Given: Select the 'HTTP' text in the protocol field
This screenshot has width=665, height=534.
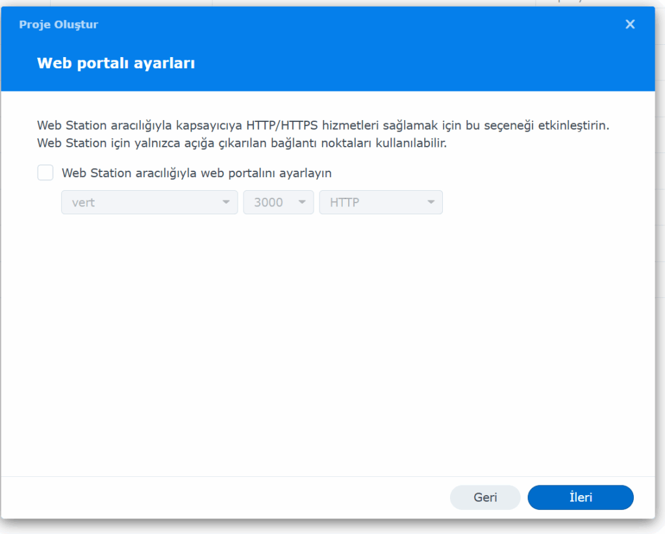Looking at the screenshot, I should pyautogui.click(x=344, y=202).
